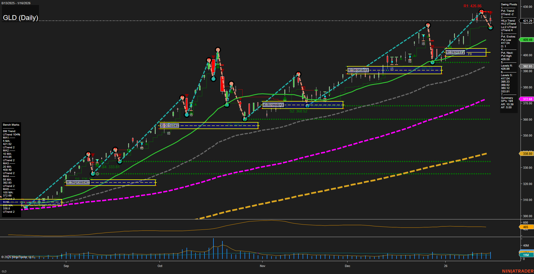This screenshot has height=274, width=534.
Task: Click the gray 392.93 price axis marker
Action: pyautogui.click(x=527, y=66)
